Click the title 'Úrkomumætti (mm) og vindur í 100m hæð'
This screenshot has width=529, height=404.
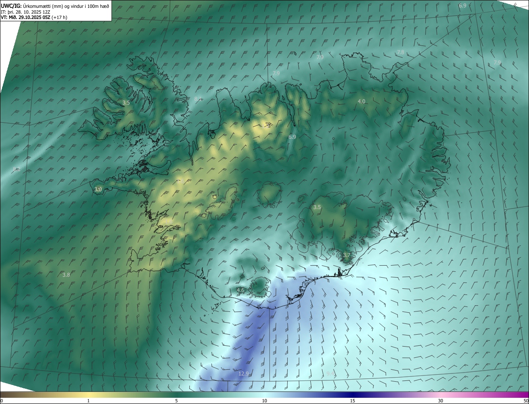click(67, 6)
